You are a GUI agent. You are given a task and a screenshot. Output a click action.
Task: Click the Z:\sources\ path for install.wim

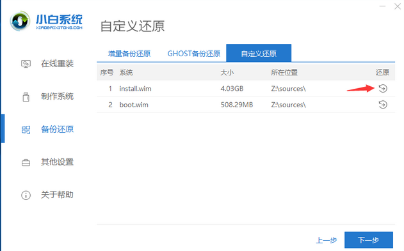point(288,89)
